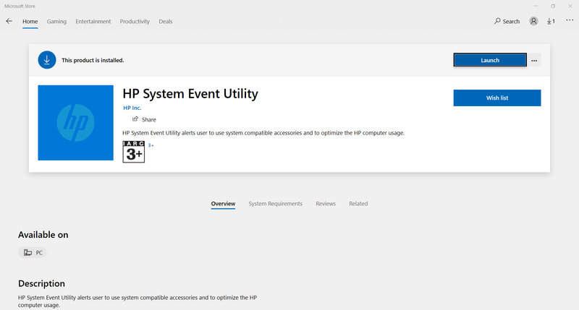Click the user account profile icon
Image resolution: width=579 pixels, height=310 pixels.
pos(534,22)
